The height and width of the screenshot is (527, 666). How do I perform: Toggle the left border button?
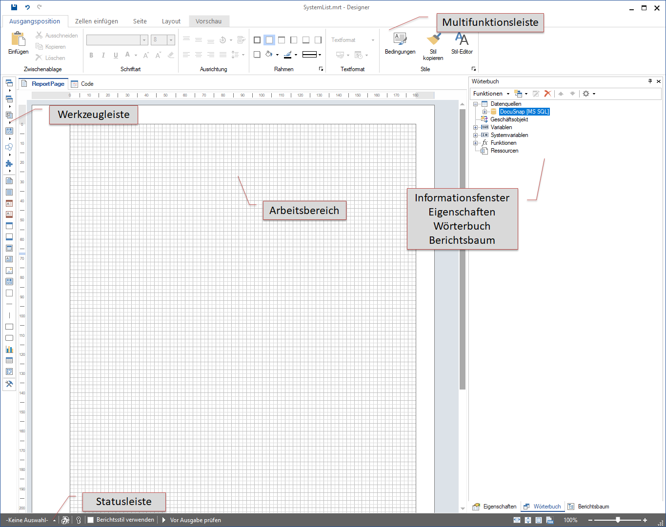[294, 40]
